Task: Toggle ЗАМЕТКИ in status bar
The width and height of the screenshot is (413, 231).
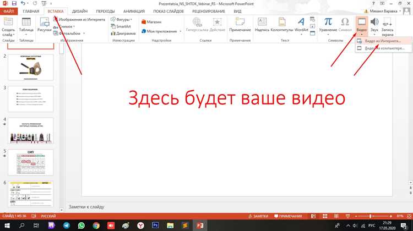Action: coord(258,216)
